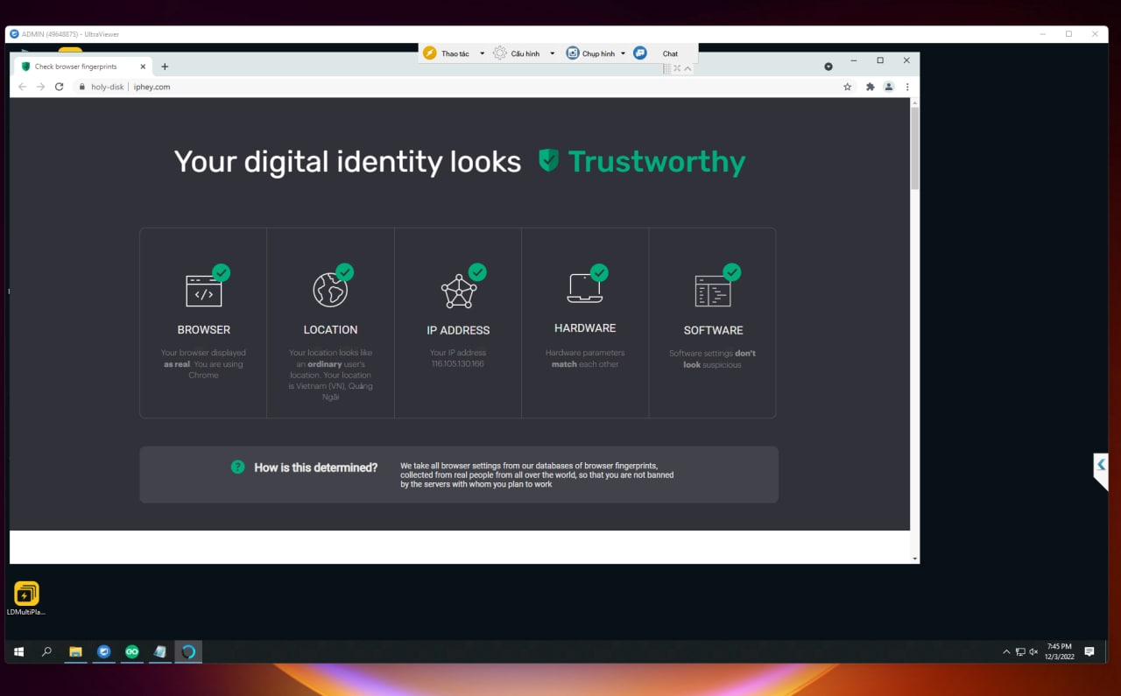
Task: Select the LOCATION card title
Action: pos(330,330)
